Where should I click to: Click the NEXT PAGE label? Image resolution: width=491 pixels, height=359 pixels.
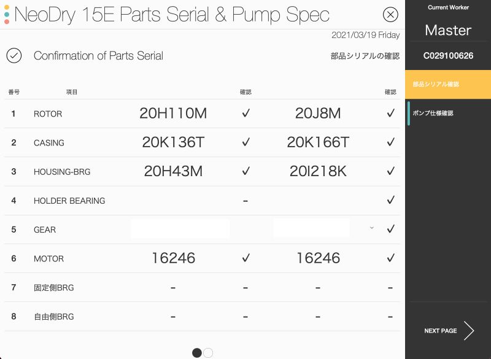coord(440,331)
